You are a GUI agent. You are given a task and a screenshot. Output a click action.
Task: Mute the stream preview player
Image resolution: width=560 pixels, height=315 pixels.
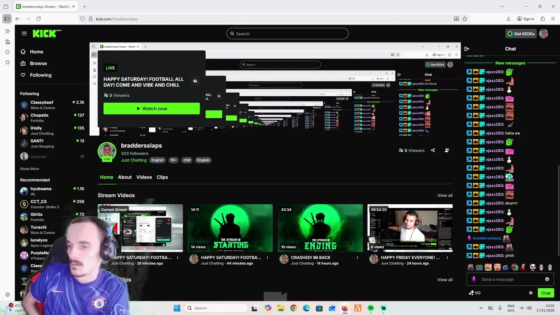(x=195, y=81)
